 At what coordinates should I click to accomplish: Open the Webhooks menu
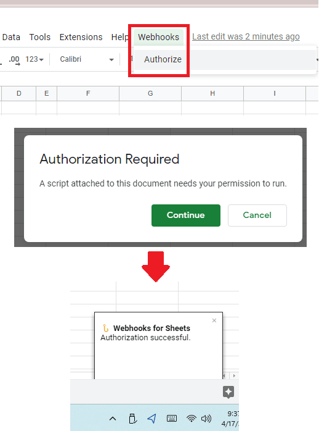coord(158,37)
